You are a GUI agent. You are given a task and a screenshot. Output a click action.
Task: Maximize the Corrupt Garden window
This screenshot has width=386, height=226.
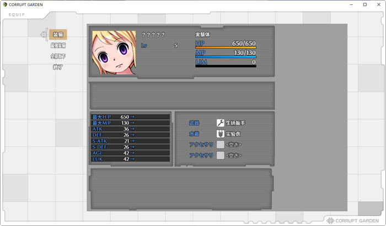point(365,4)
